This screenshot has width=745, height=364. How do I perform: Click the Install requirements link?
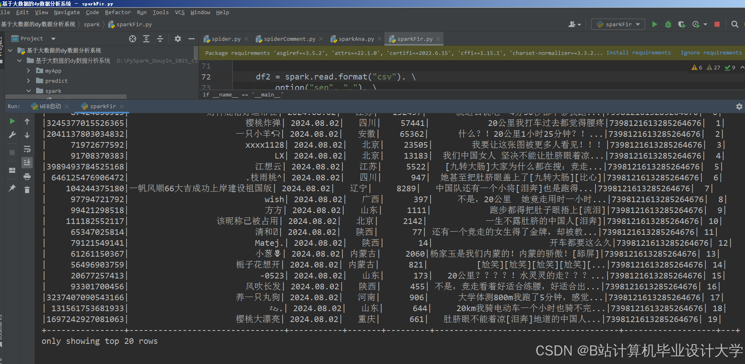[x=638, y=52]
